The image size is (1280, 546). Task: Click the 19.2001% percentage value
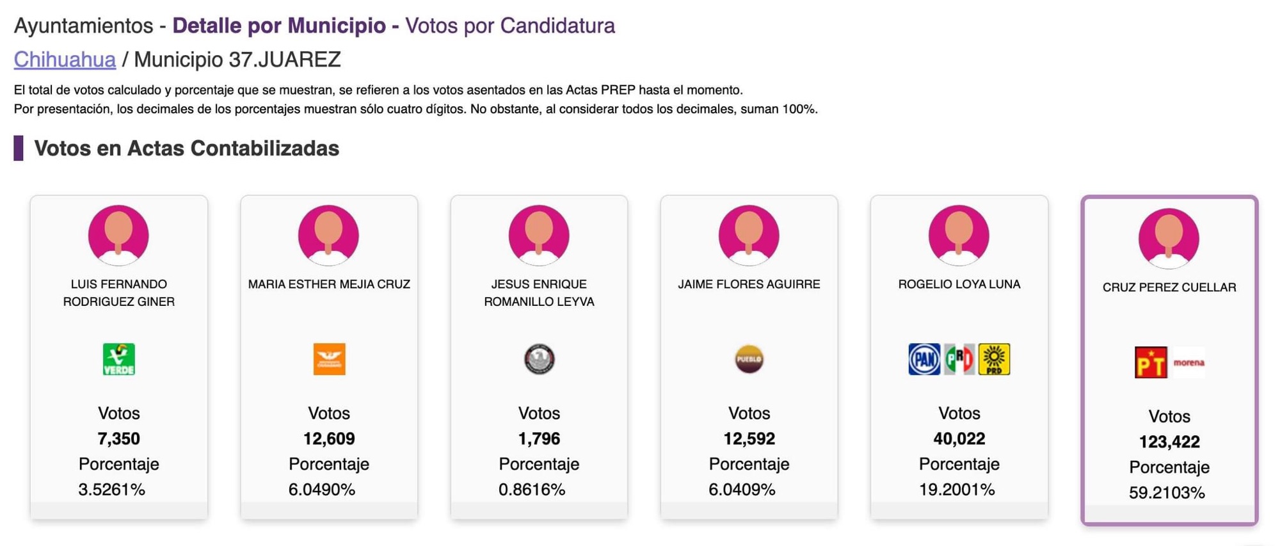coord(957,490)
